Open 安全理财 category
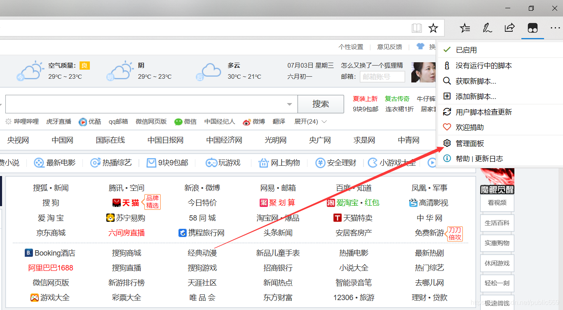Image resolution: width=563 pixels, height=310 pixels. 336,163
